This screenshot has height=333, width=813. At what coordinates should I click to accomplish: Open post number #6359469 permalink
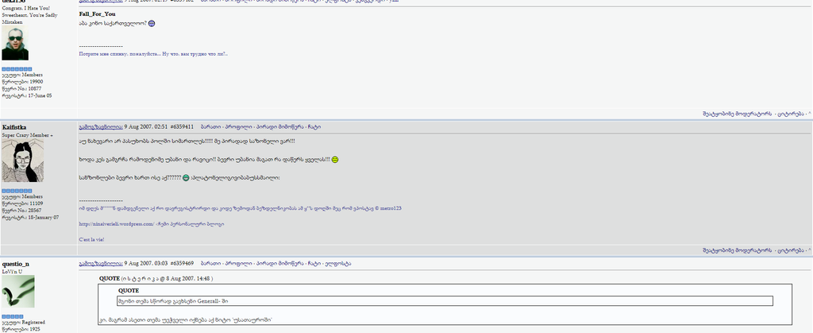(x=182, y=264)
